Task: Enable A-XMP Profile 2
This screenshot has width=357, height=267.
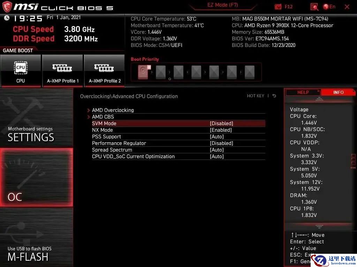Action: coord(105,71)
